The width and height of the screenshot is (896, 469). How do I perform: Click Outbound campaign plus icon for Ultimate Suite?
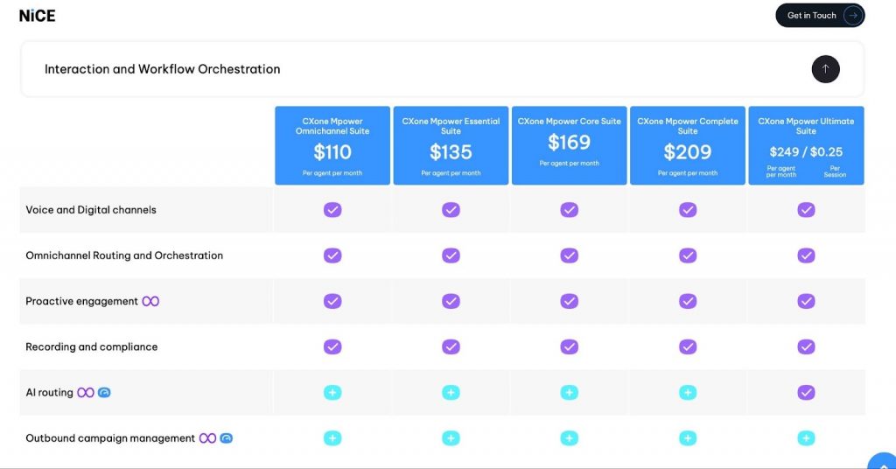[806, 438]
